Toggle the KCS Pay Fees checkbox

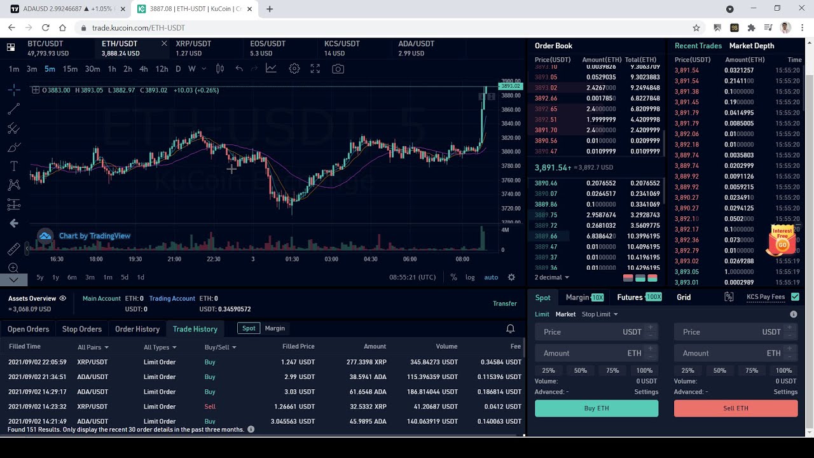tap(795, 297)
